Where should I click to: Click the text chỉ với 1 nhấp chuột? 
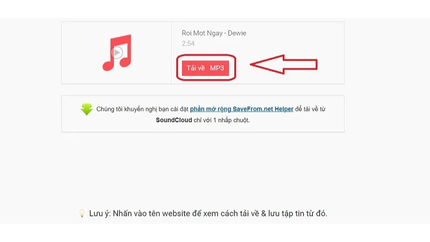tap(221, 120)
